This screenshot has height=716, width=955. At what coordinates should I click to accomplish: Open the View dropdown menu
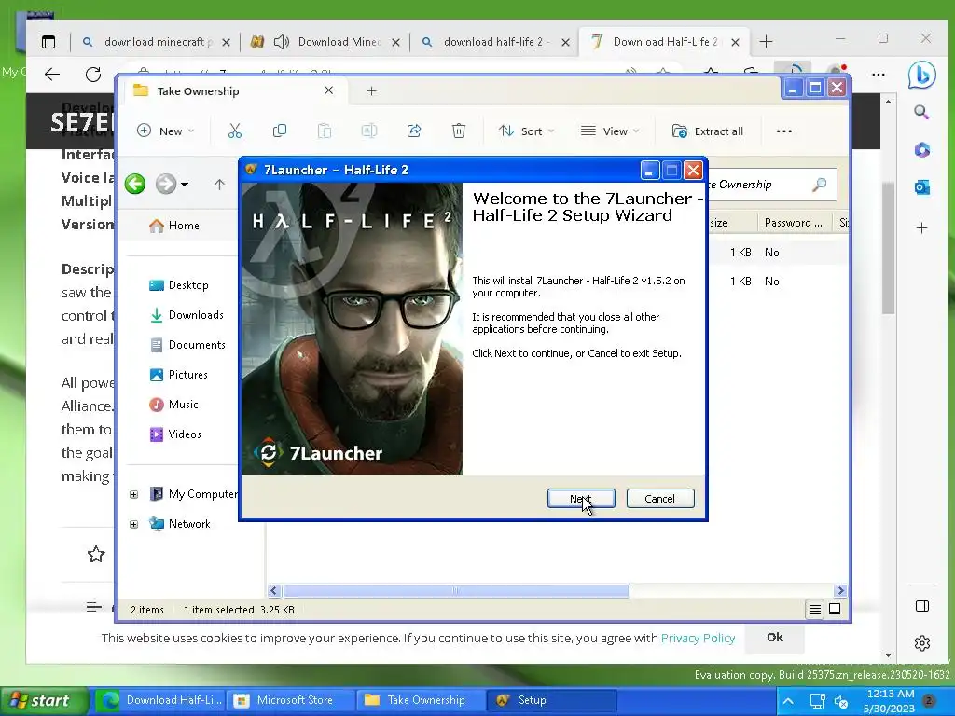click(610, 131)
